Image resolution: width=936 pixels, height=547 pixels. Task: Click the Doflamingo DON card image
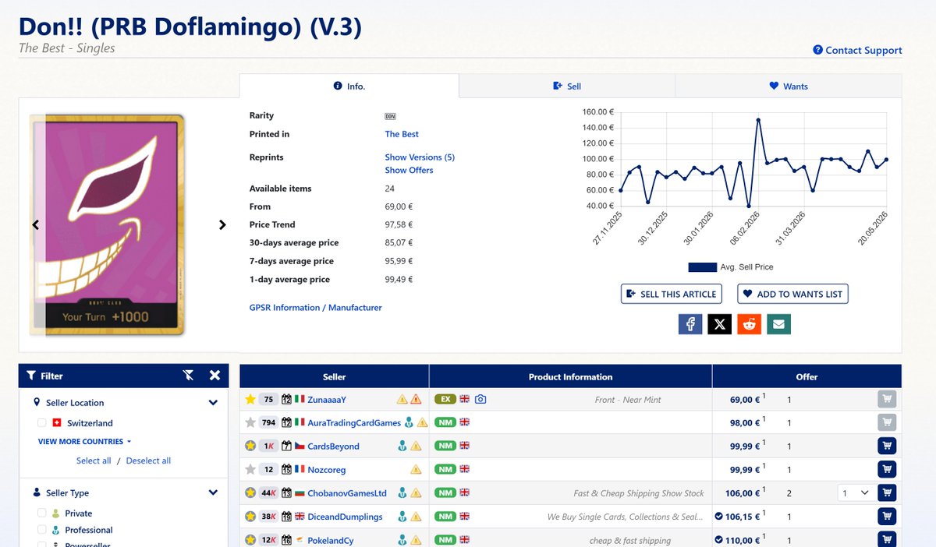pos(108,224)
